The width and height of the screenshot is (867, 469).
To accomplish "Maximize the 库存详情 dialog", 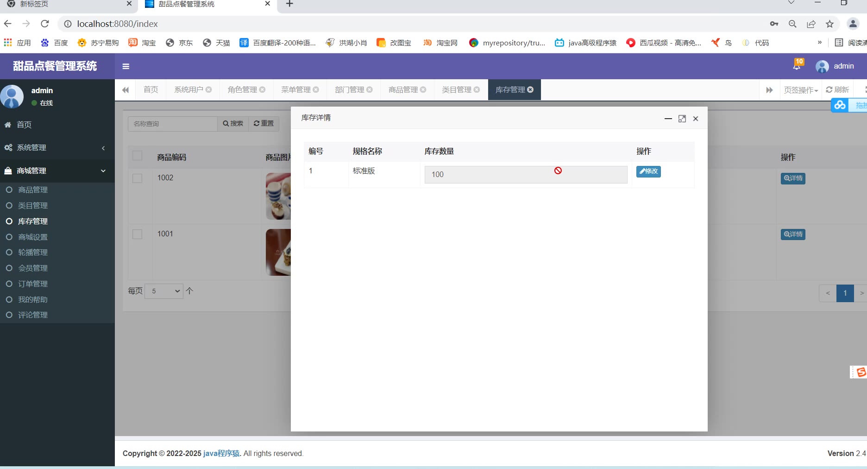I will tap(682, 119).
